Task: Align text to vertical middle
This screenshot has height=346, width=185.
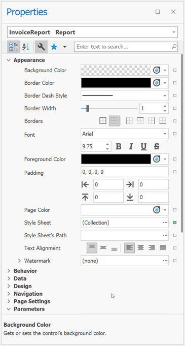Action: 103,248
